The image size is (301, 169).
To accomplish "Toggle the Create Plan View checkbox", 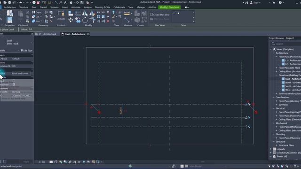I will pyautogui.click(x=151, y=15).
